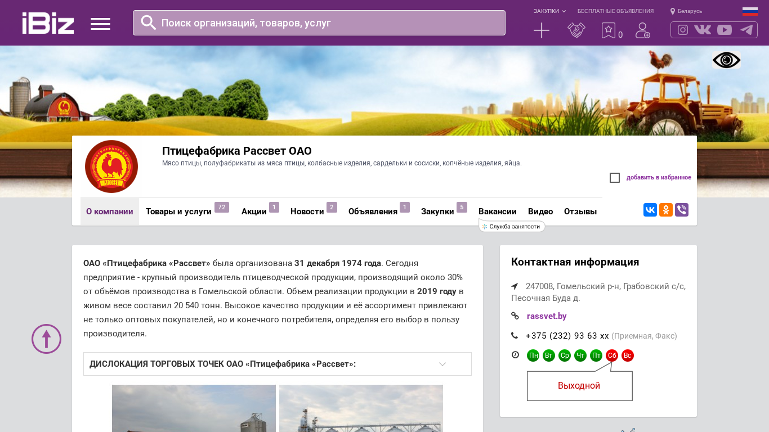Open the handshake partnership icon

pyautogui.click(x=576, y=30)
